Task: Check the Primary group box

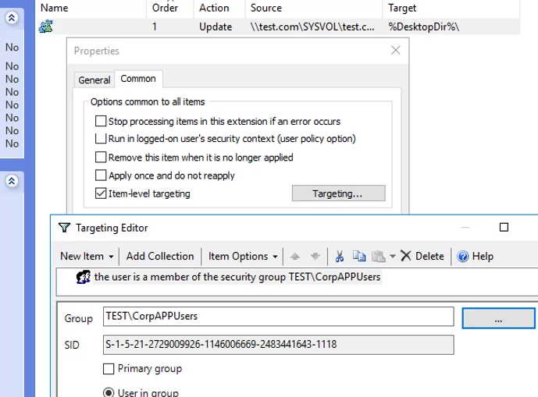Action: pyautogui.click(x=109, y=369)
